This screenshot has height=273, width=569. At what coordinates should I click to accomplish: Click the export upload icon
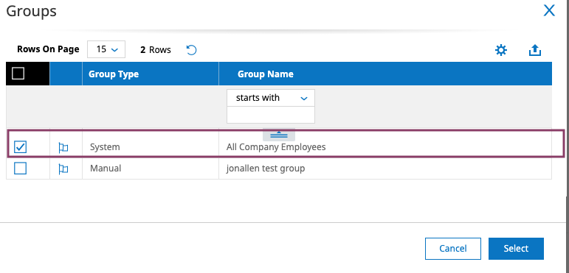point(535,50)
